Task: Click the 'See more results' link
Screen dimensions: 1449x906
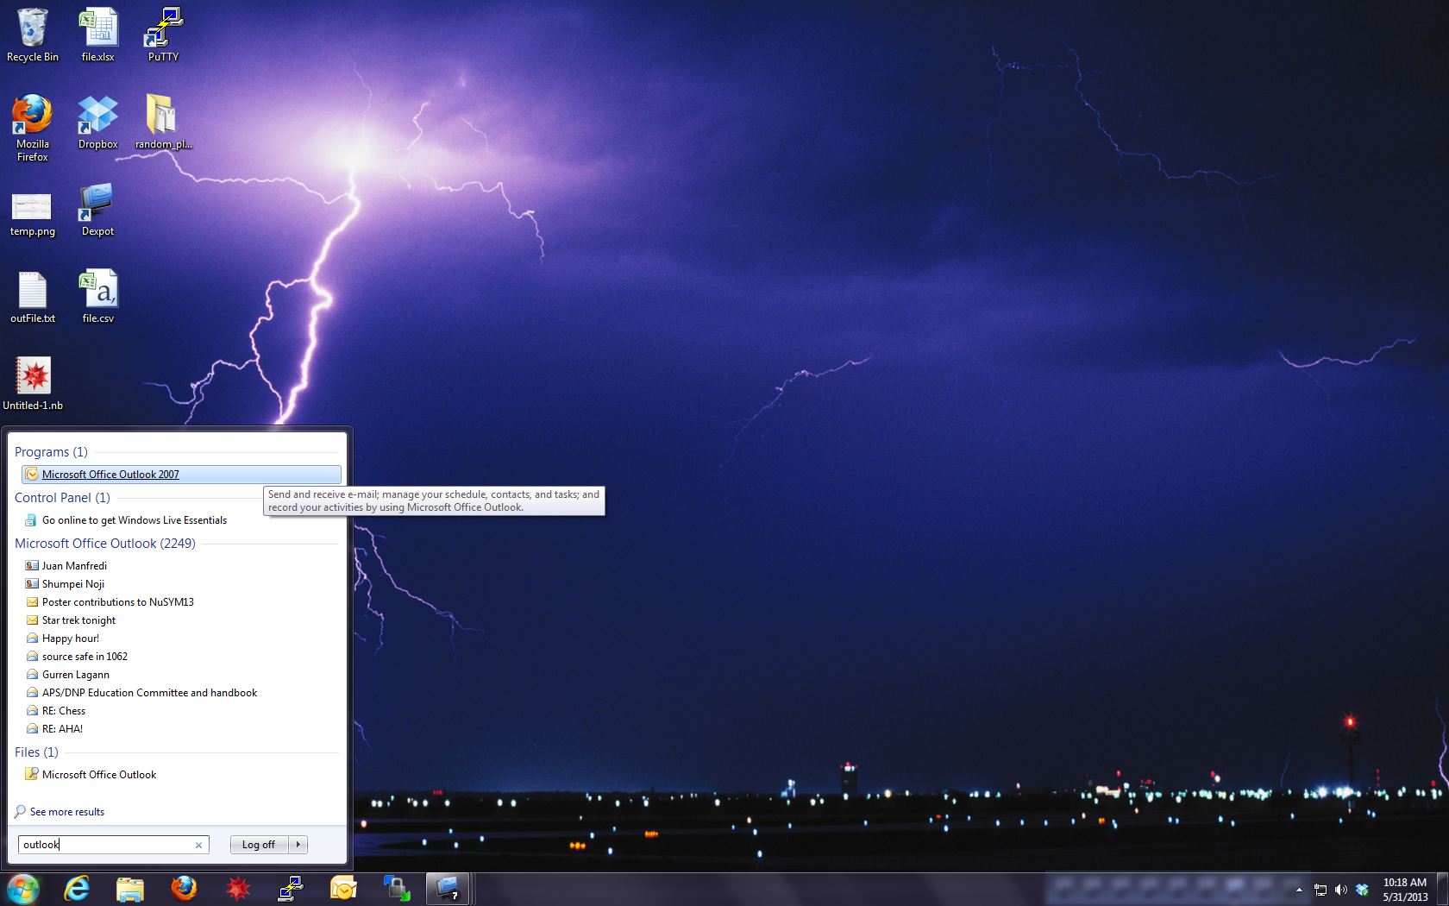Action: coord(66,812)
